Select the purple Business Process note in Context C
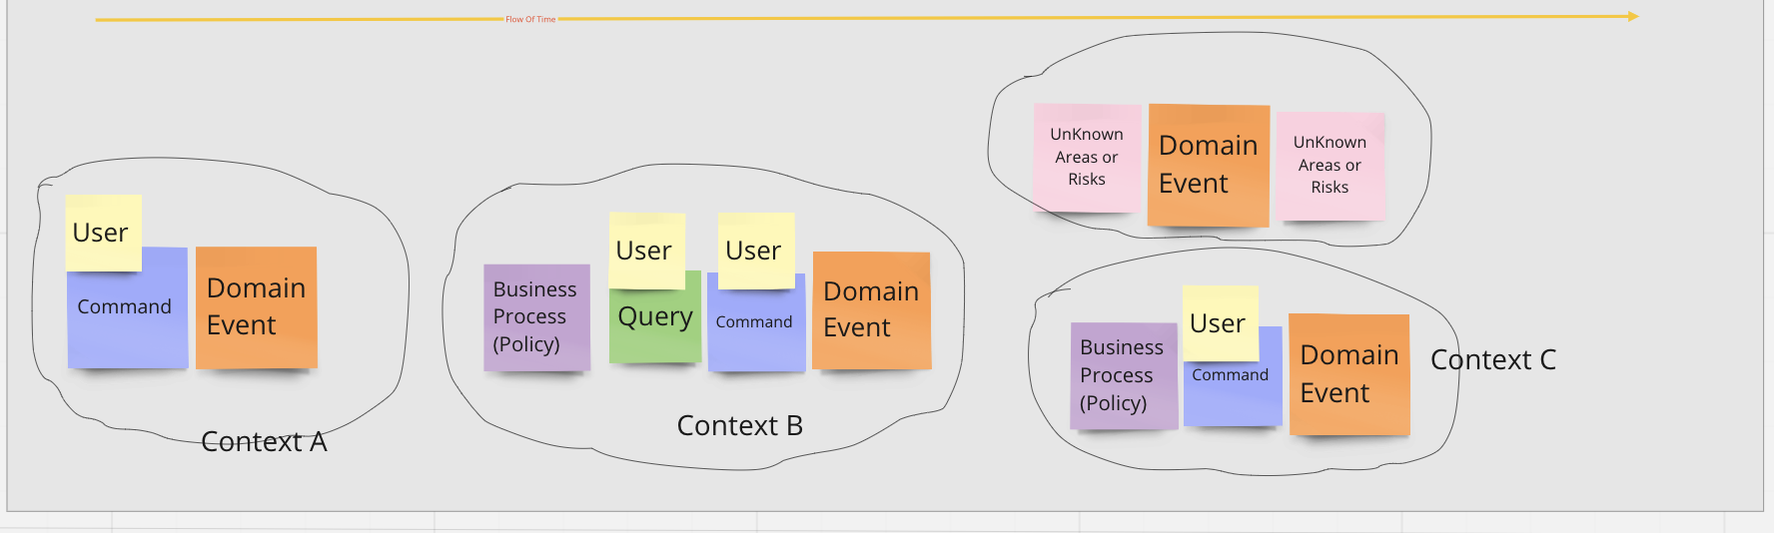The width and height of the screenshot is (1774, 533). [1123, 375]
